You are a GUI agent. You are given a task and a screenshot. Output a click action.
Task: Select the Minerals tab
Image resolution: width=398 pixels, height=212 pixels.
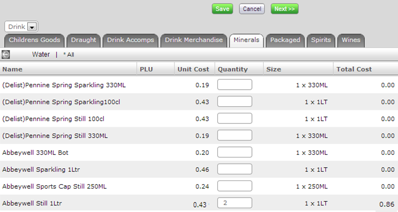click(247, 40)
